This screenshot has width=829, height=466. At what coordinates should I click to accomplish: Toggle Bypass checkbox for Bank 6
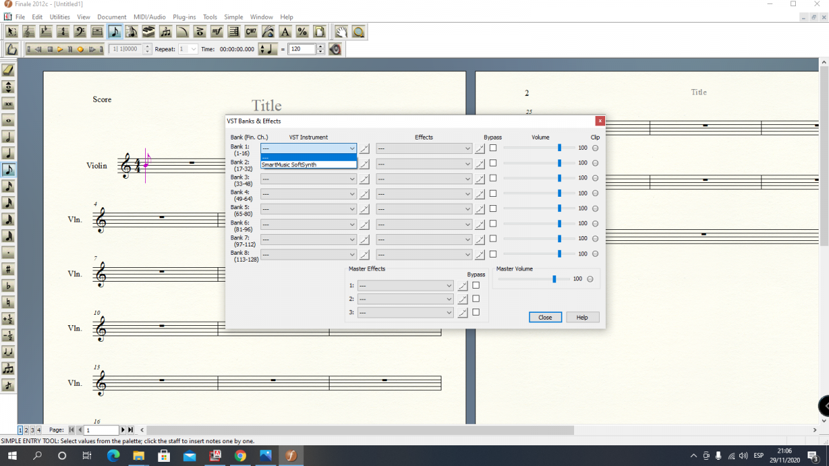(493, 224)
